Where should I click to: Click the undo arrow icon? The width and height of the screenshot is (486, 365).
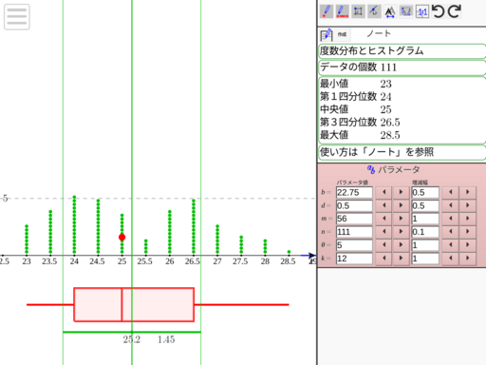coord(439,11)
